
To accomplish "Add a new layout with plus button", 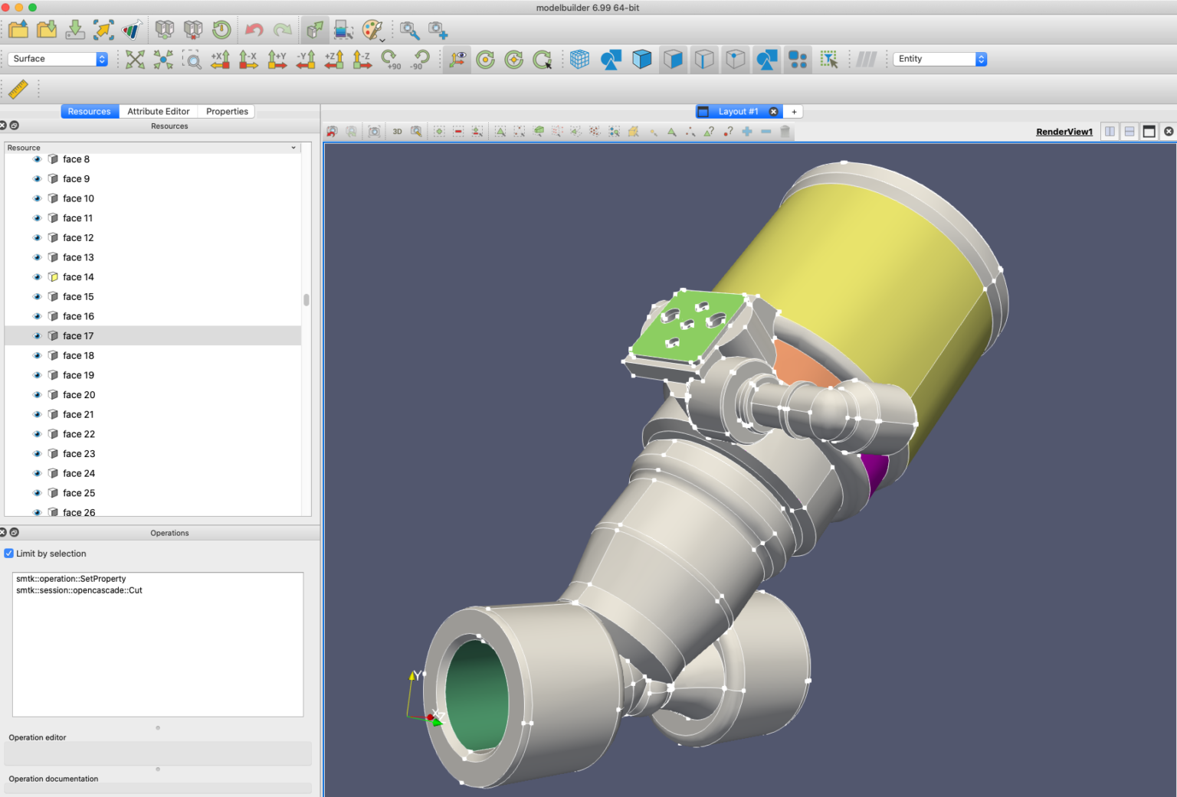I will [x=795, y=112].
